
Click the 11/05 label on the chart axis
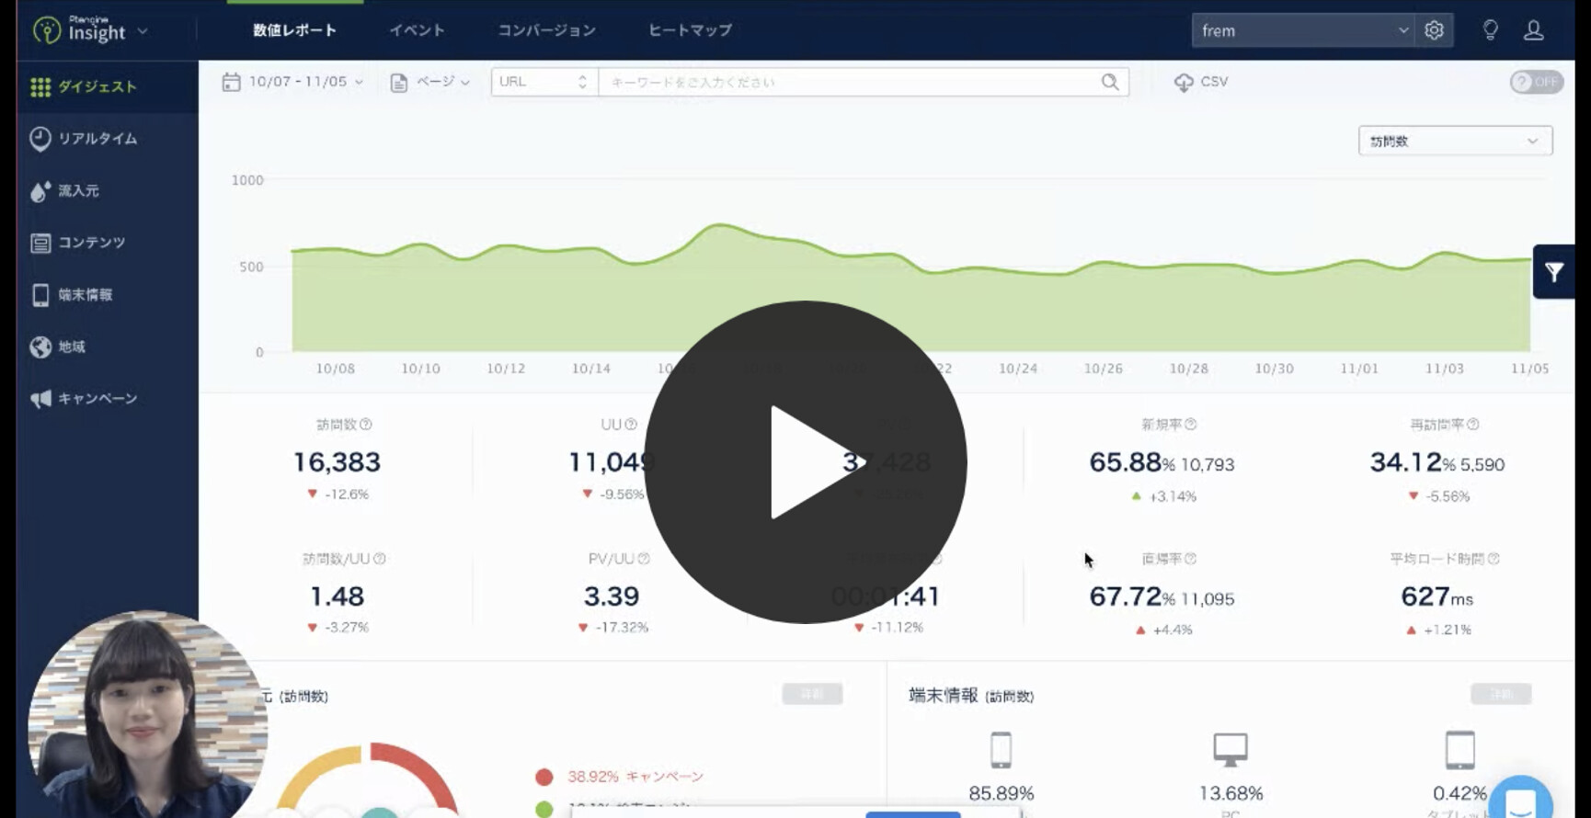point(1529,369)
